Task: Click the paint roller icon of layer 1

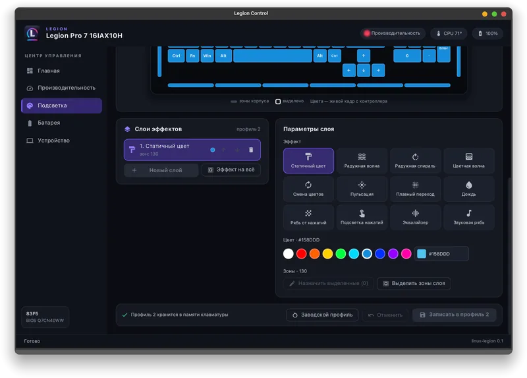Action: pos(132,150)
